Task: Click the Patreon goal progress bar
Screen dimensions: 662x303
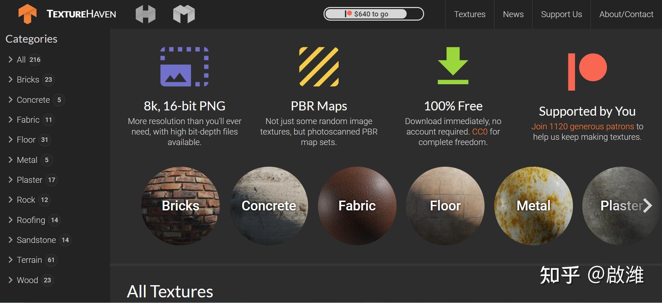Action: coord(373,14)
